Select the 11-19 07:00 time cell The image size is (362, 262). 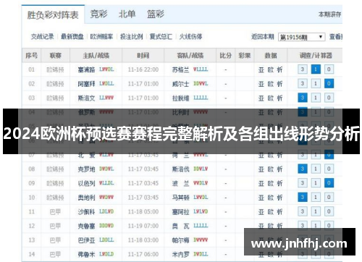[143, 226]
